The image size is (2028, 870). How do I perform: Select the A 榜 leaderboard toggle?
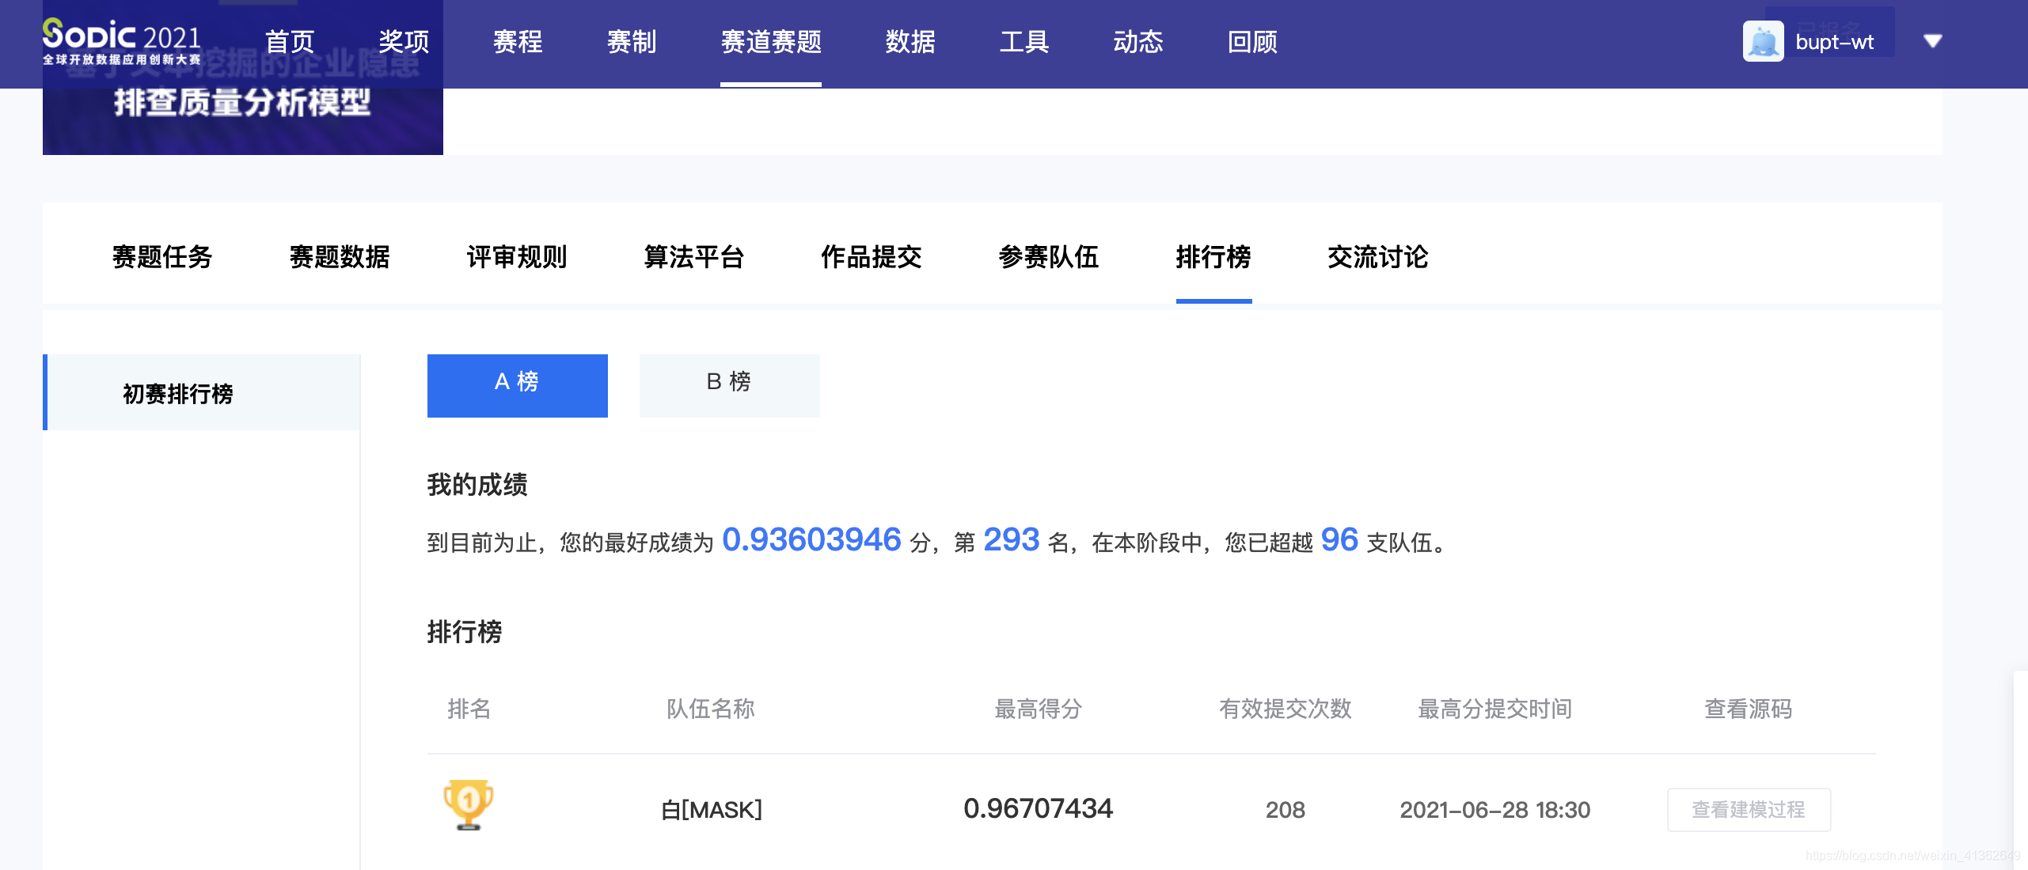click(x=517, y=385)
